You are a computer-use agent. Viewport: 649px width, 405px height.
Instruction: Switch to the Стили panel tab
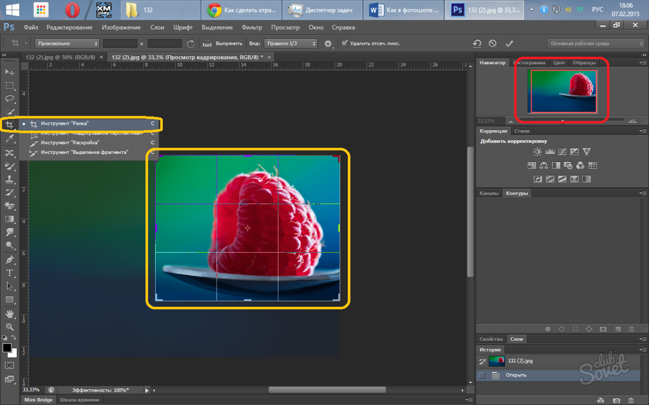tap(522, 131)
